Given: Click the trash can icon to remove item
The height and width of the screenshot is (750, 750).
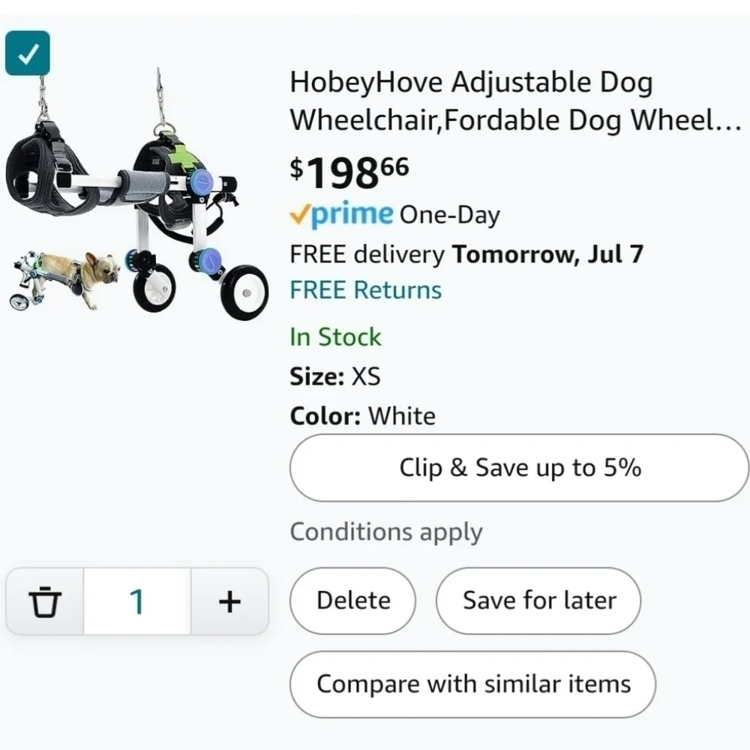Looking at the screenshot, I should coord(45,601).
